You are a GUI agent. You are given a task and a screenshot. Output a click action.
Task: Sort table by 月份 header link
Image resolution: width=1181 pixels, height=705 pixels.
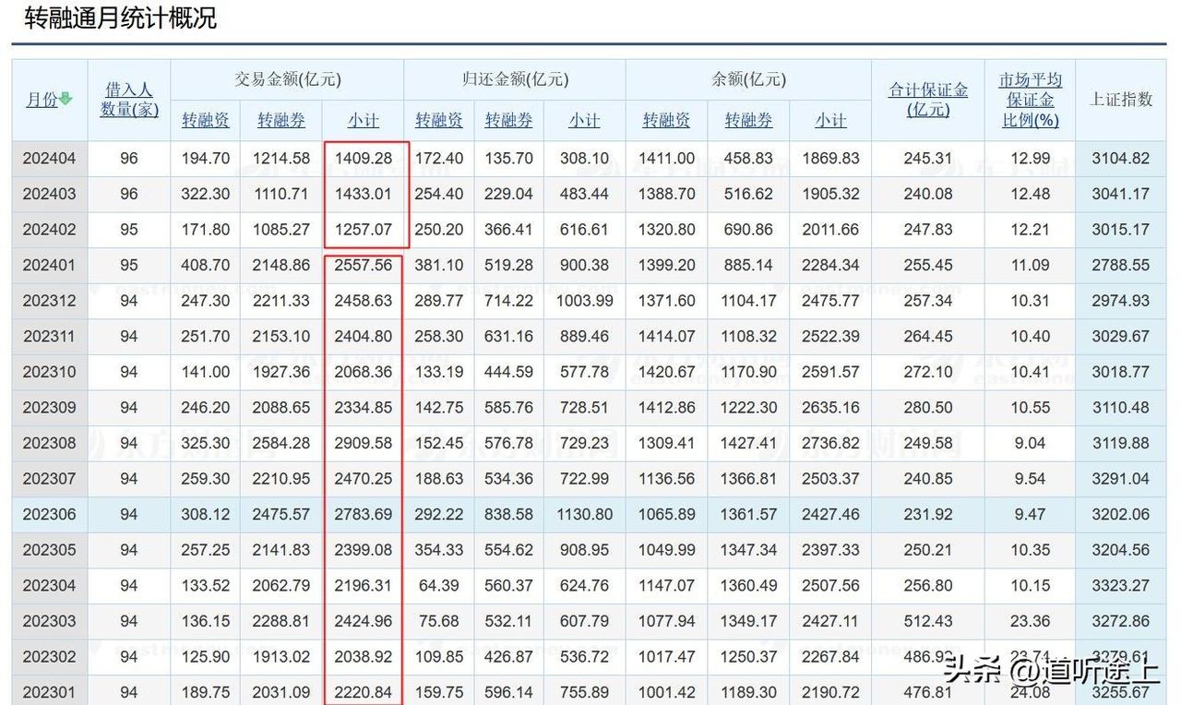42,100
